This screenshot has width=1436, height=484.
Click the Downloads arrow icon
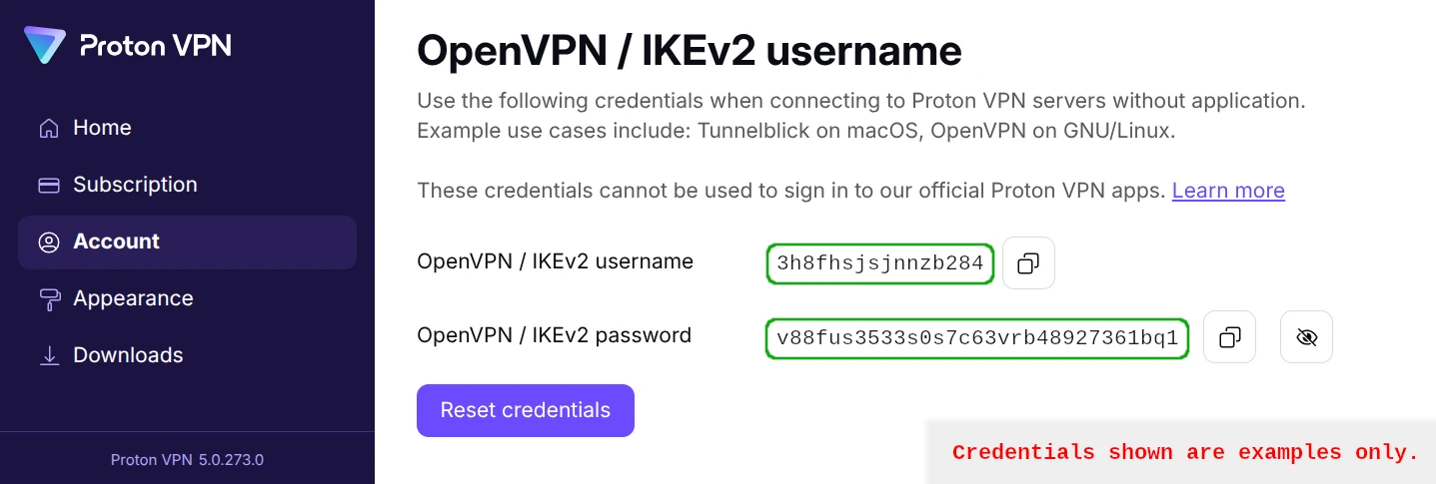tap(49, 355)
